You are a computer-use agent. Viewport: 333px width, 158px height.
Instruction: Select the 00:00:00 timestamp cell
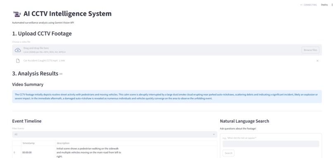38,152
